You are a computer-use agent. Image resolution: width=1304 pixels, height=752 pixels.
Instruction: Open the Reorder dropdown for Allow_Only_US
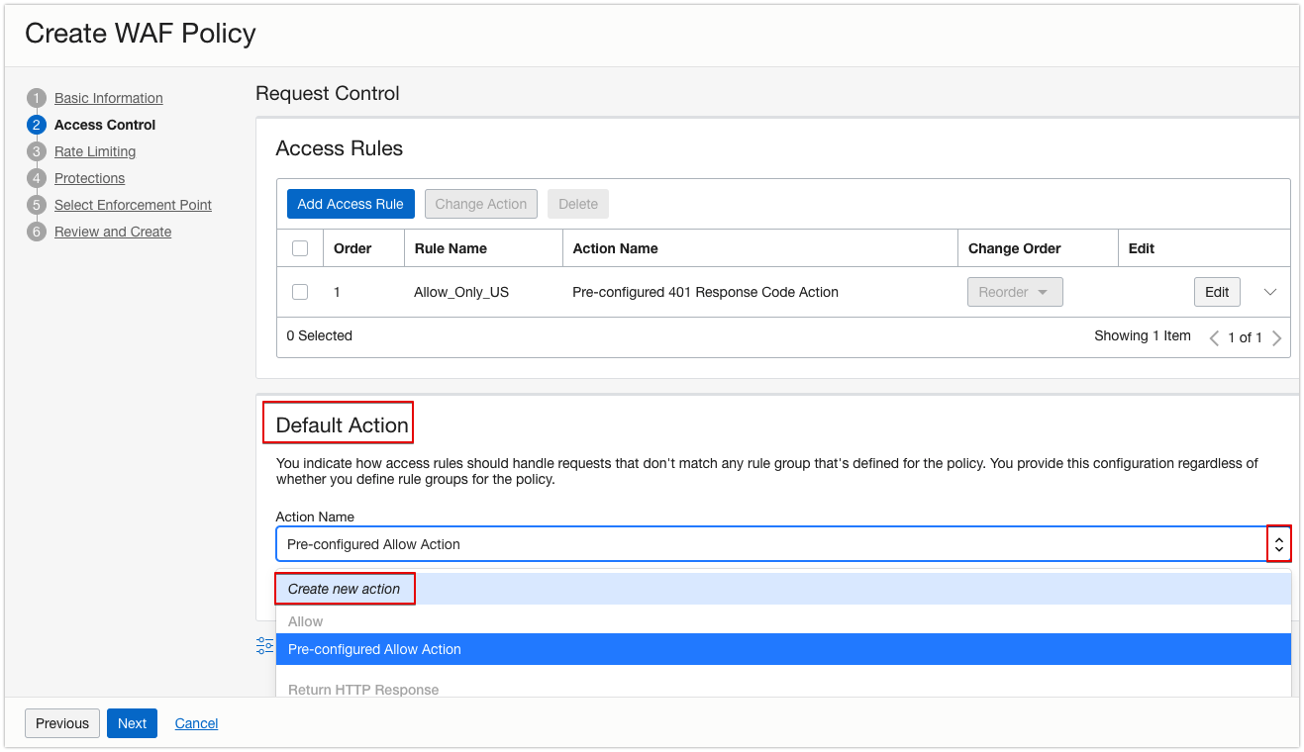tap(1015, 291)
